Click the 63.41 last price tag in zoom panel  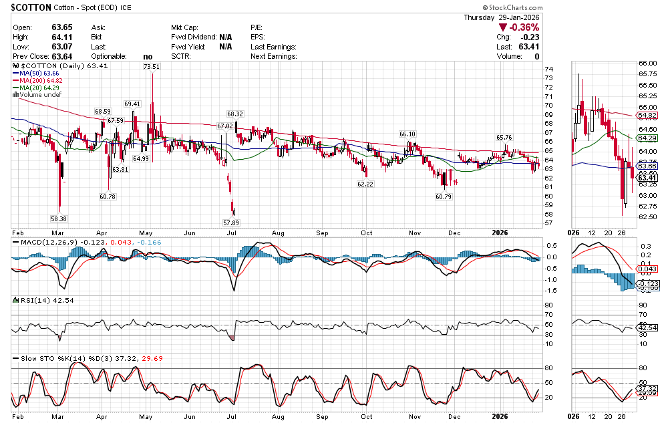pos(647,177)
